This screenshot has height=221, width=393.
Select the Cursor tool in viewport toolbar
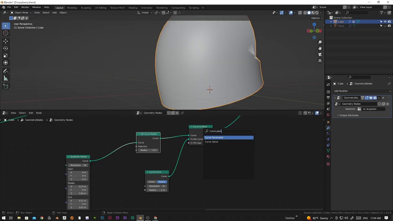(x=6, y=33)
